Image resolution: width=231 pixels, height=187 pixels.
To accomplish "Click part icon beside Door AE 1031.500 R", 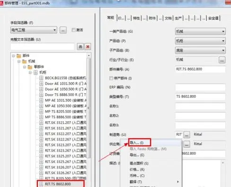I will click(41, 83).
